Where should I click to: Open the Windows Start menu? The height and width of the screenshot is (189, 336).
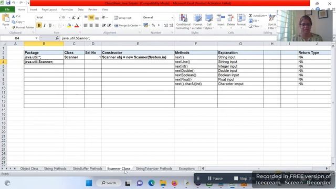tap(89, 183)
